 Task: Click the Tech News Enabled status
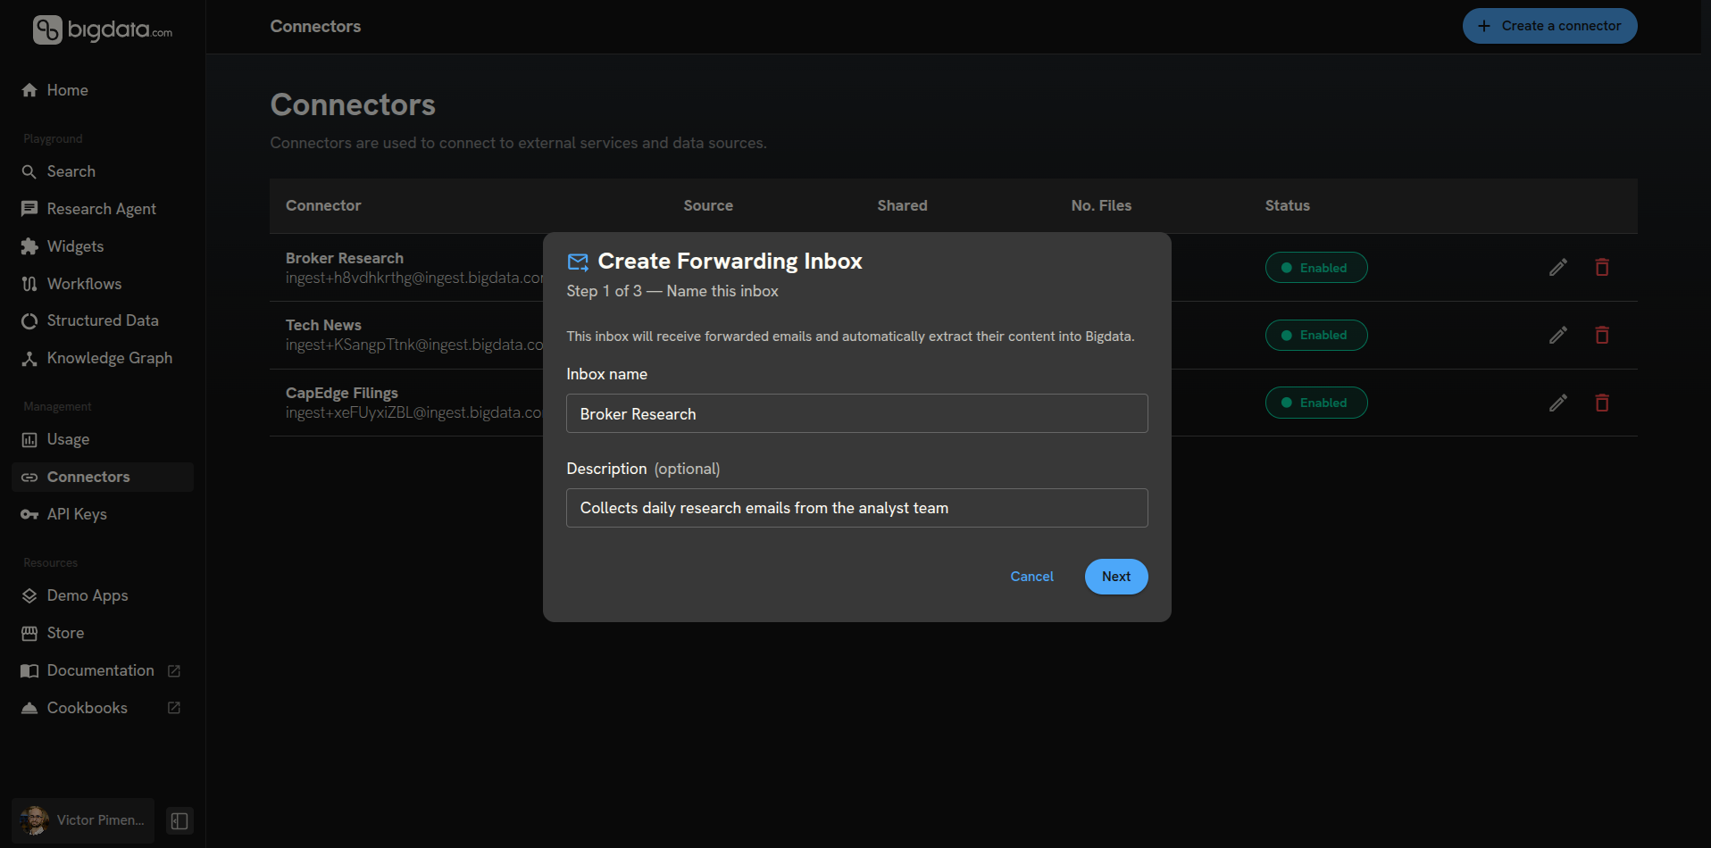tap(1316, 335)
